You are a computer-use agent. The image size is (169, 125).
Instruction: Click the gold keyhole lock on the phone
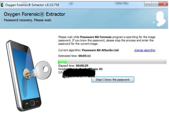click(26, 74)
